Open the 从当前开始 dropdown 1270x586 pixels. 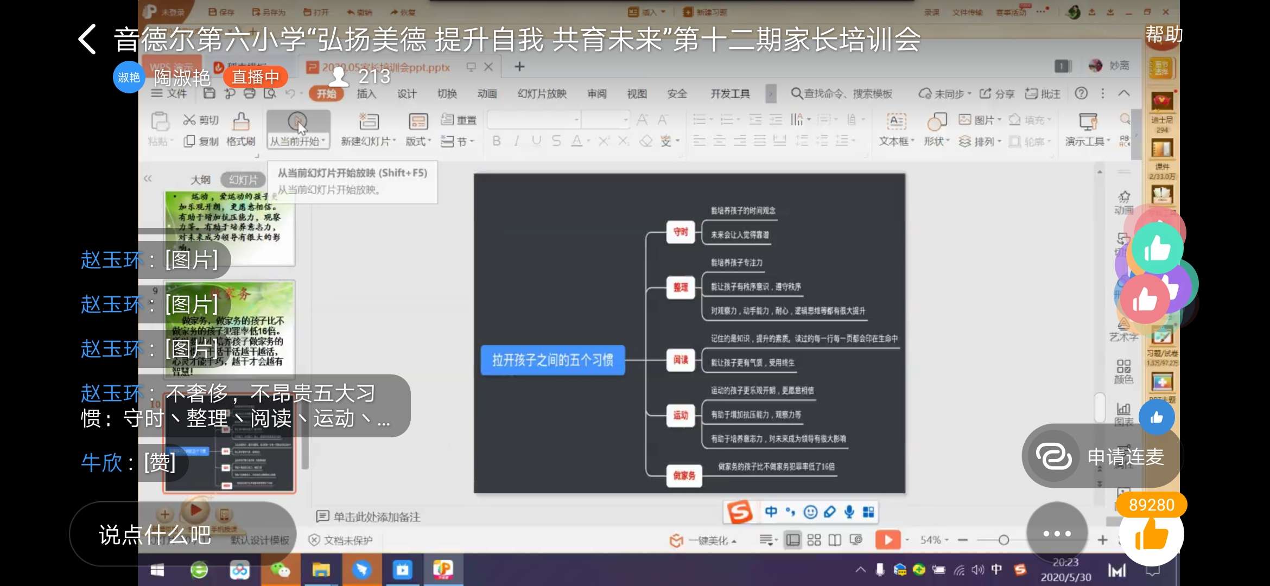pos(298,142)
